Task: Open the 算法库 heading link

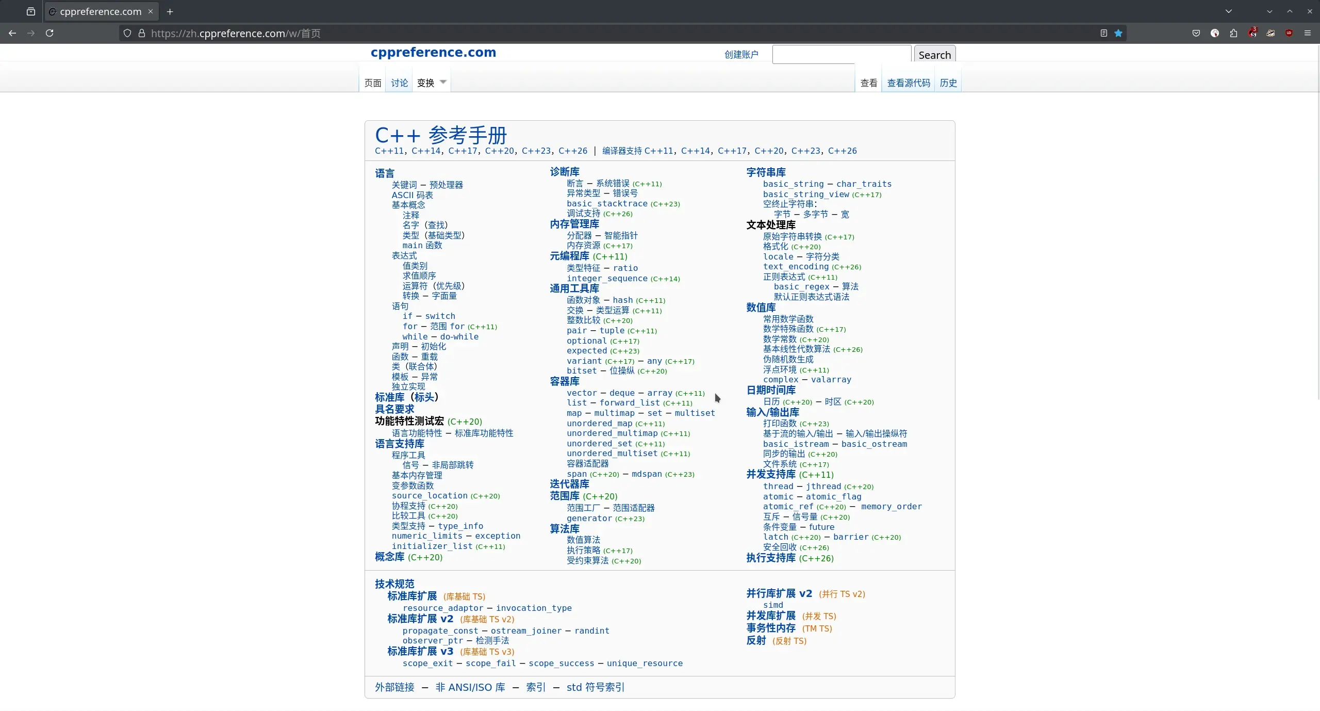Action: click(x=565, y=529)
